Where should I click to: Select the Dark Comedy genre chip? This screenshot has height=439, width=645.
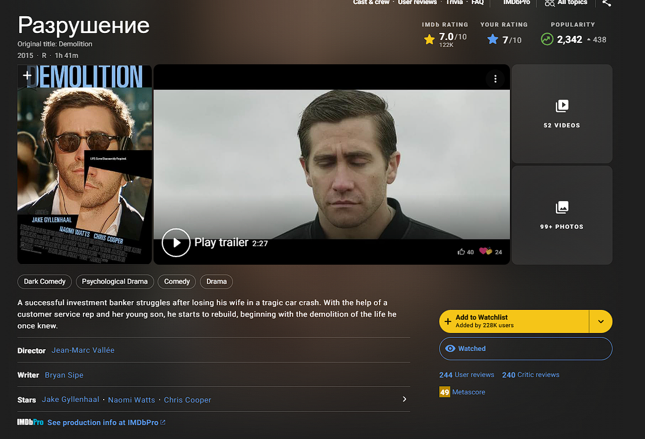point(45,281)
